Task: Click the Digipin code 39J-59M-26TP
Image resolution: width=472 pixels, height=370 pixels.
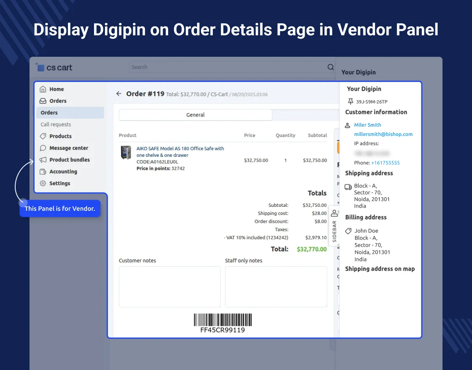Action: pos(372,102)
